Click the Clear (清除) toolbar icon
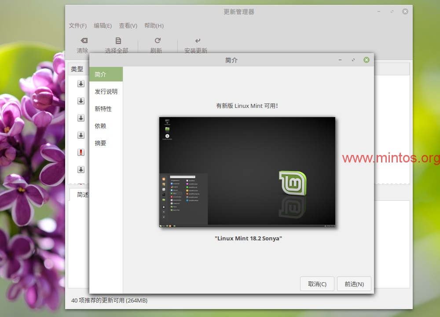This screenshot has height=317, width=440. [x=84, y=41]
